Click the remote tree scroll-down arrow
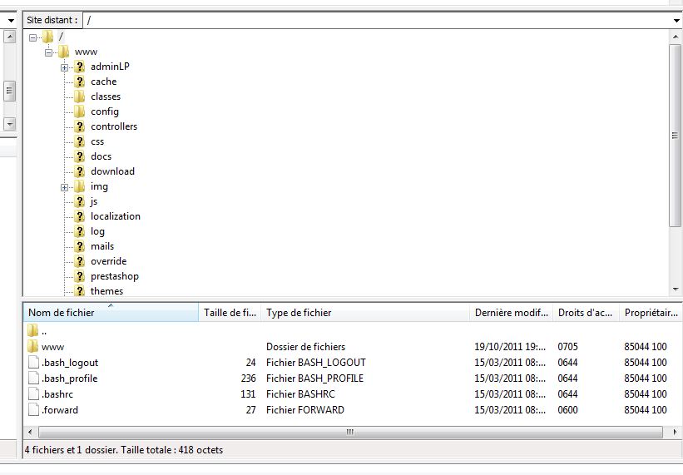The image size is (683, 475). 676,289
